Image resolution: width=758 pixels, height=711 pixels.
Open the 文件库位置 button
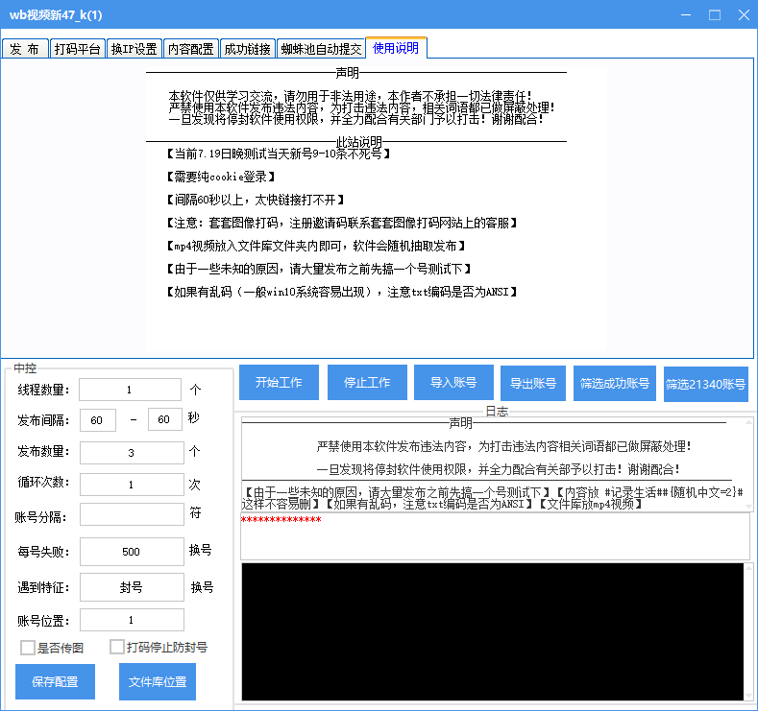158,682
